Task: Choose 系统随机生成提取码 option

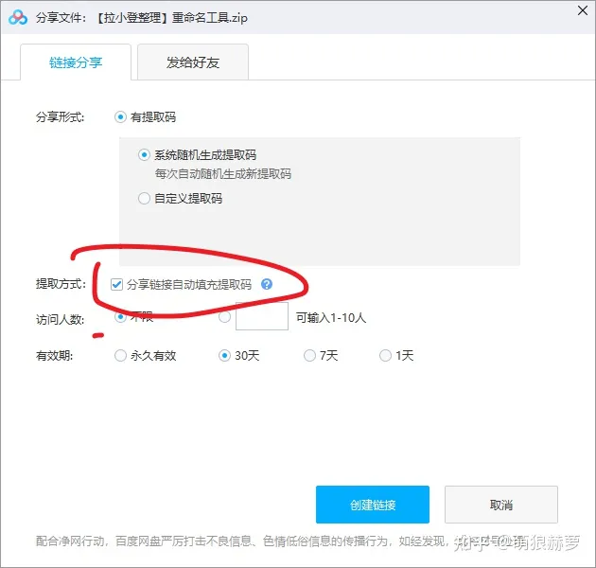Action: pyautogui.click(x=144, y=155)
